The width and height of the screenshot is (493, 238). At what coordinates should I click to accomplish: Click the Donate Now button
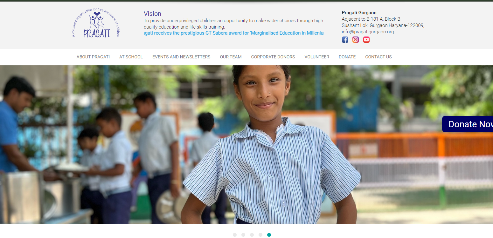click(x=468, y=124)
